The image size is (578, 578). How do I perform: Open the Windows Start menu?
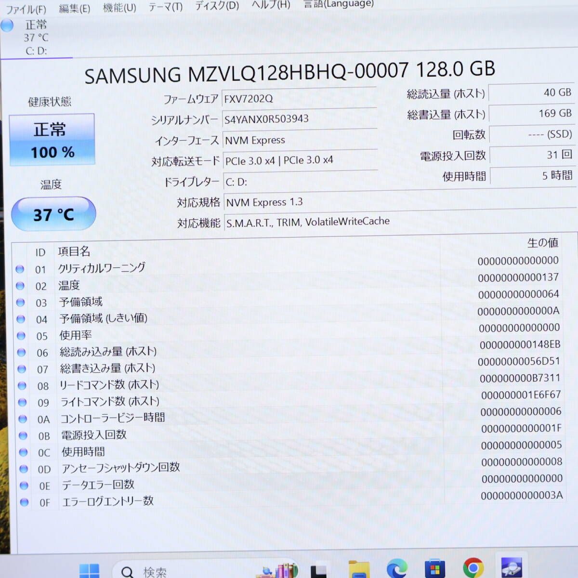click(89, 571)
